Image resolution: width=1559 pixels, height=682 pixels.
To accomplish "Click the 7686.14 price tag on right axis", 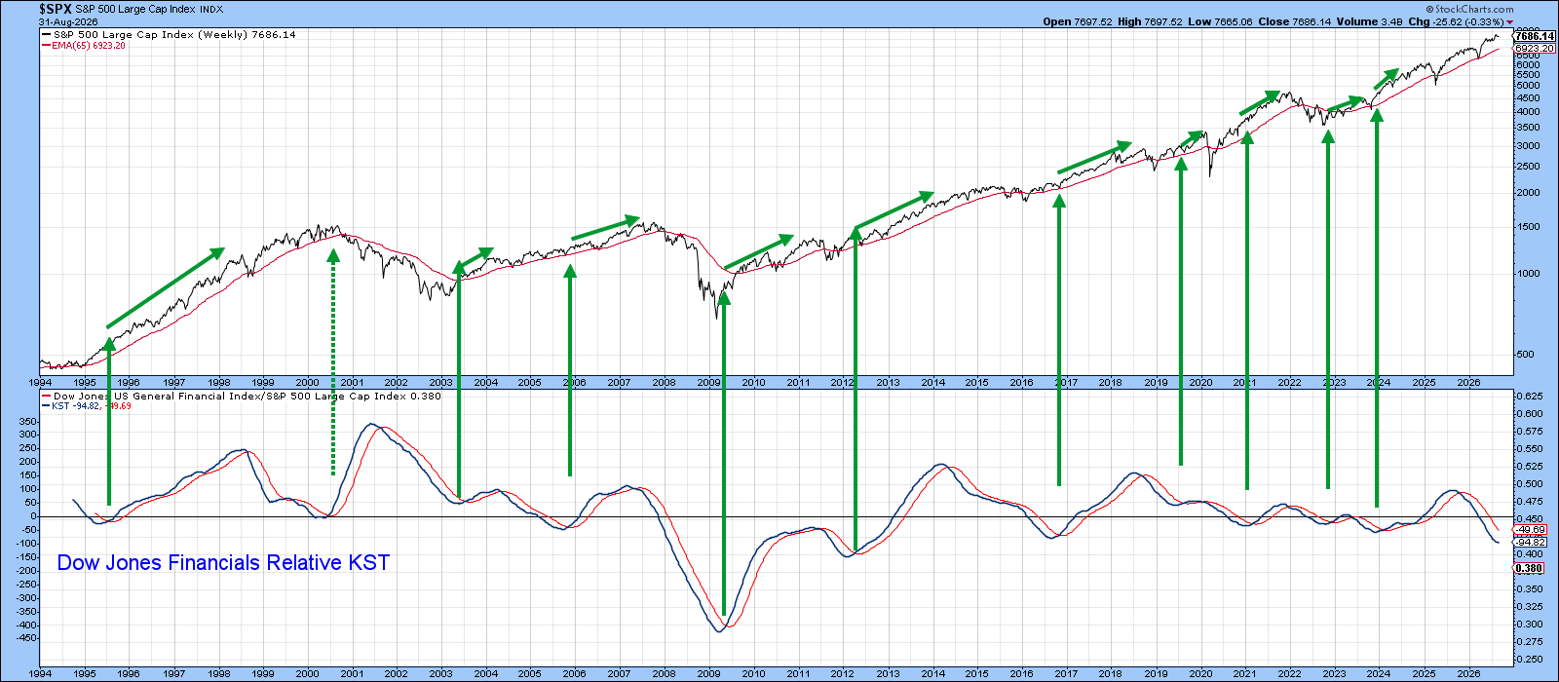I will [x=1535, y=36].
